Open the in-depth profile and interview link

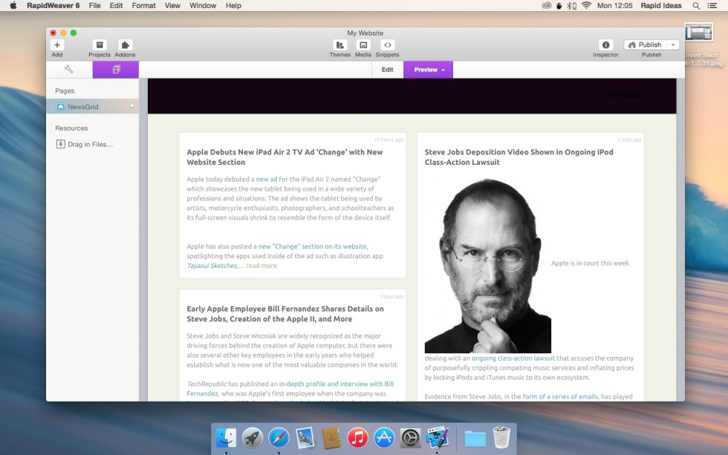337,384
